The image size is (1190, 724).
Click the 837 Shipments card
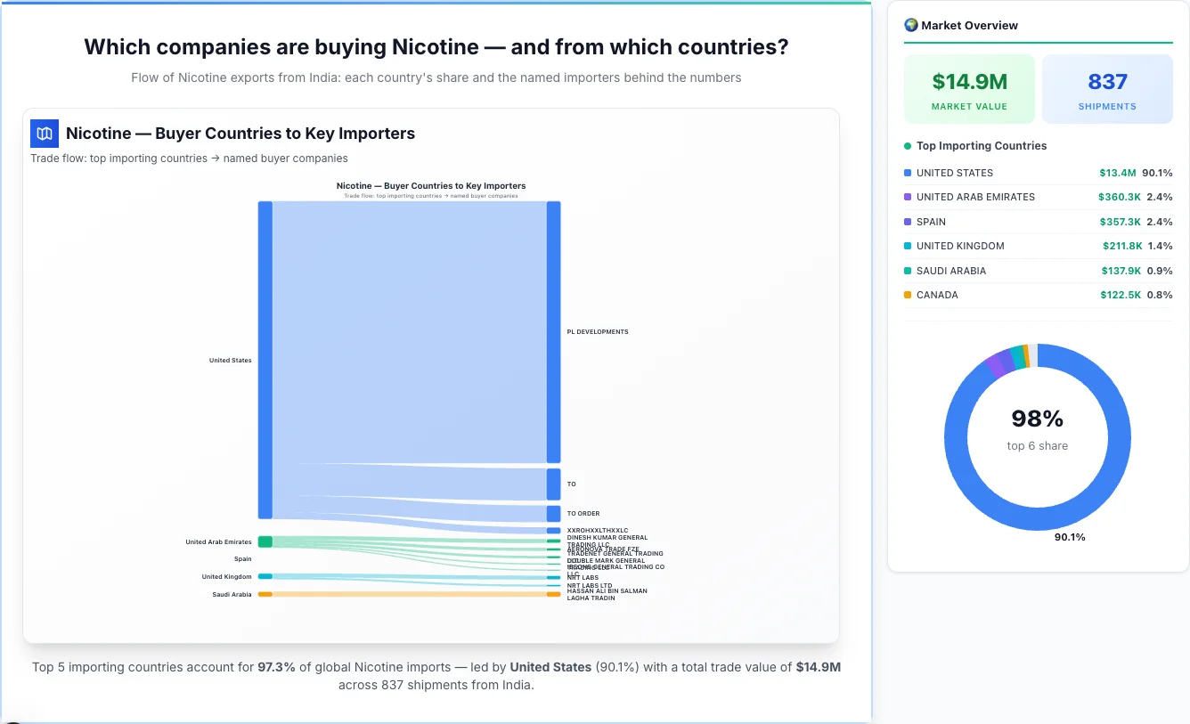[1107, 87]
